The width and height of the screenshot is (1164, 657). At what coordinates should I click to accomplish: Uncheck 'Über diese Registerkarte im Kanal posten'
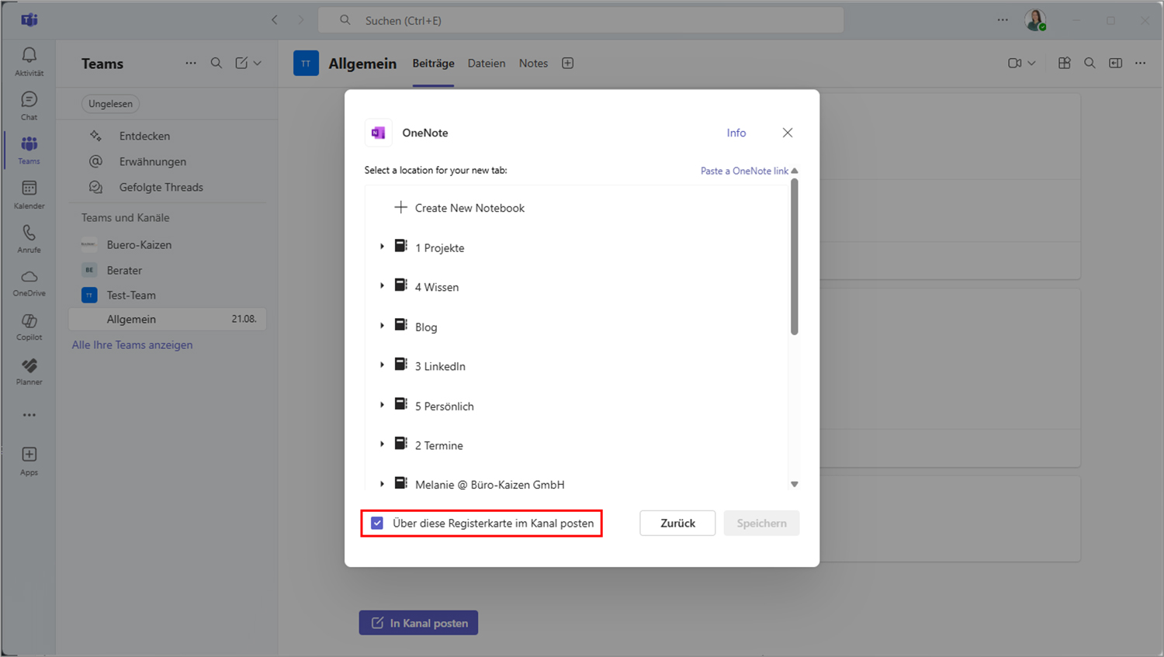[x=377, y=524]
